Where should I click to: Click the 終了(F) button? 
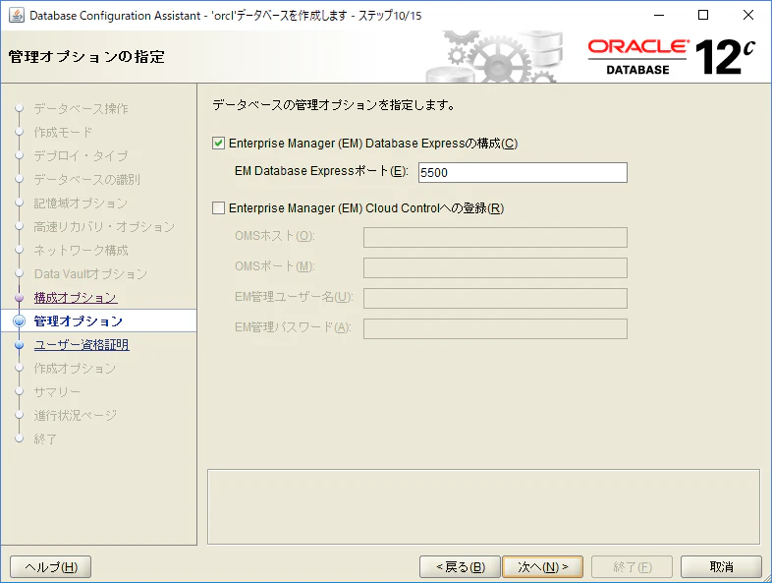coord(632,566)
